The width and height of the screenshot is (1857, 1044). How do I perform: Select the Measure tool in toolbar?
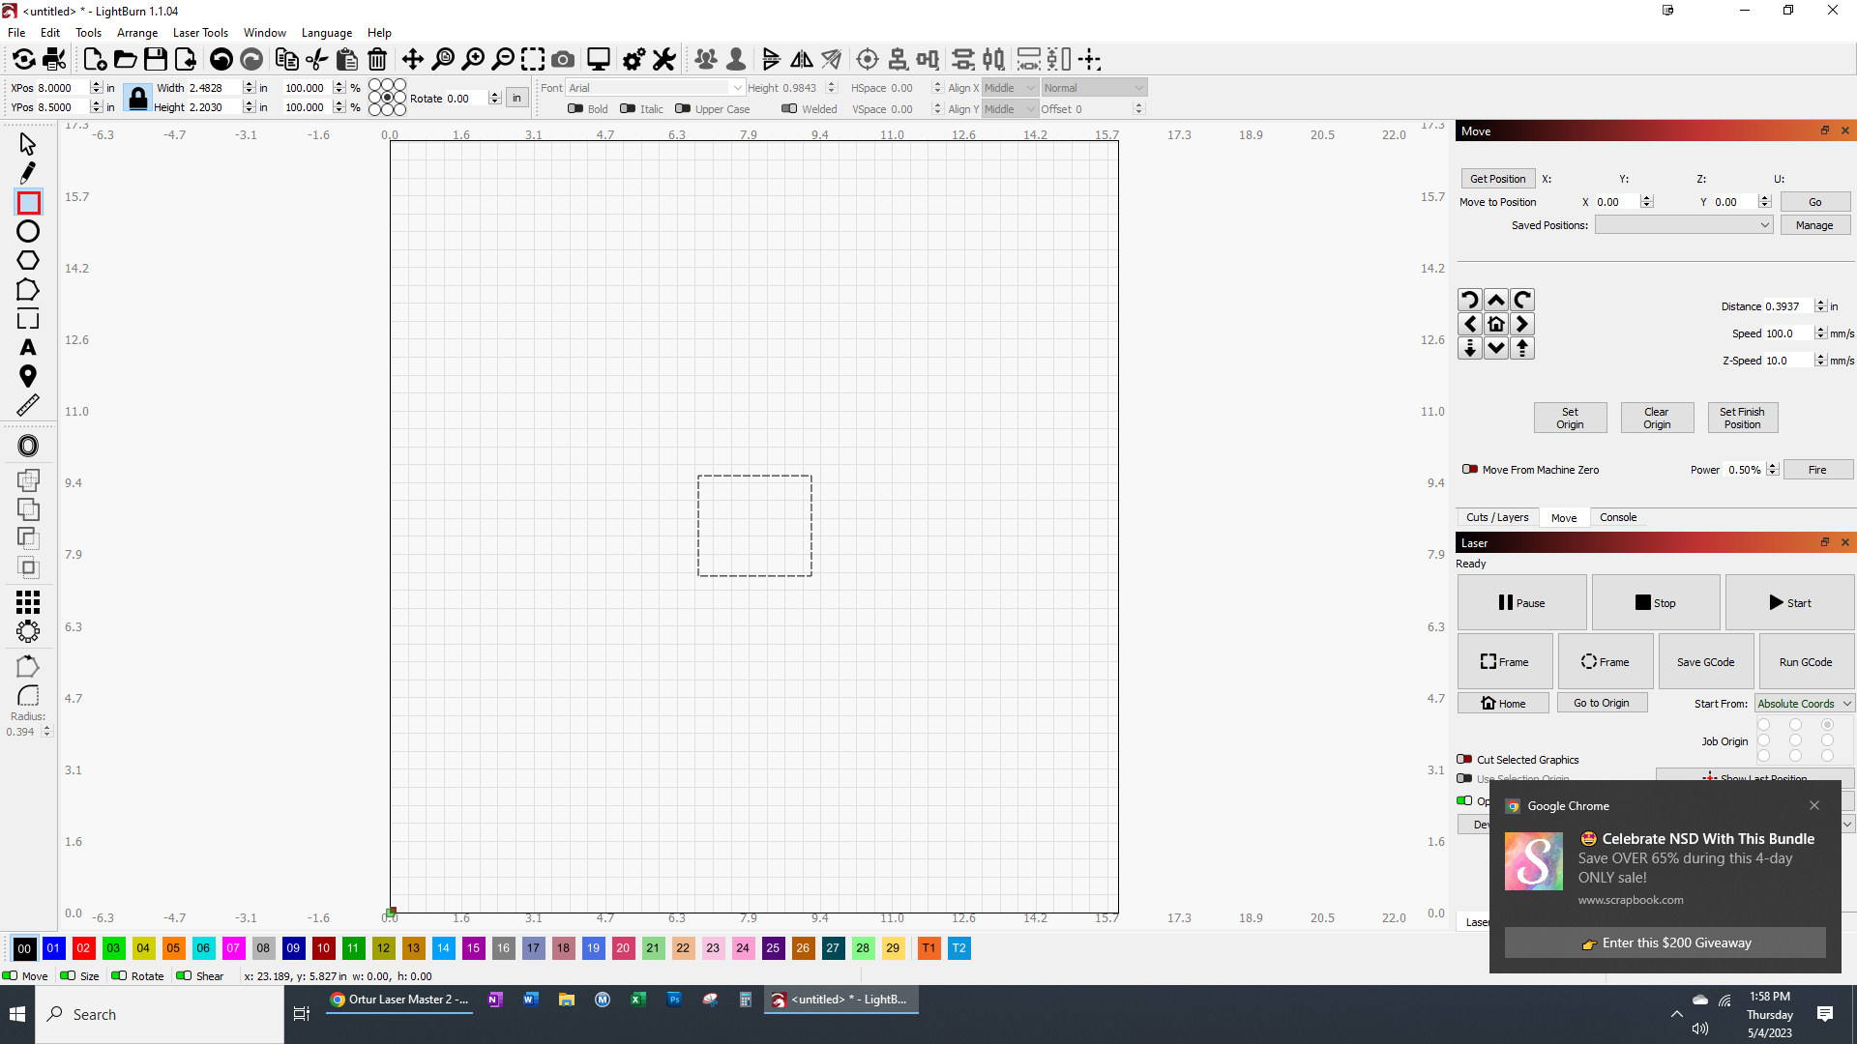(28, 405)
